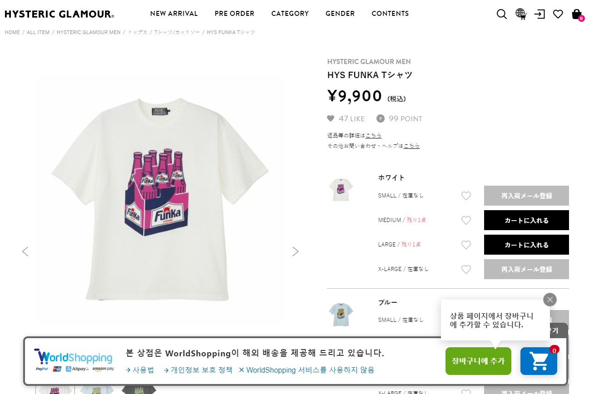589x394 pixels.
Task: Close the Korean cart tooltip popup
Action: 550,300
